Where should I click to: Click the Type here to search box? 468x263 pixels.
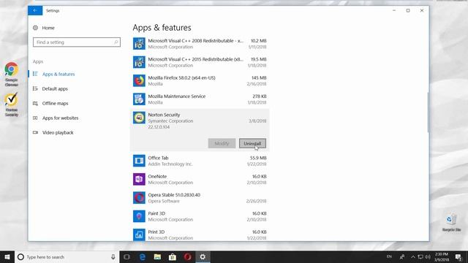point(67,256)
